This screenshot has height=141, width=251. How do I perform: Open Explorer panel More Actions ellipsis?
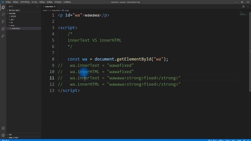pos(38,7)
